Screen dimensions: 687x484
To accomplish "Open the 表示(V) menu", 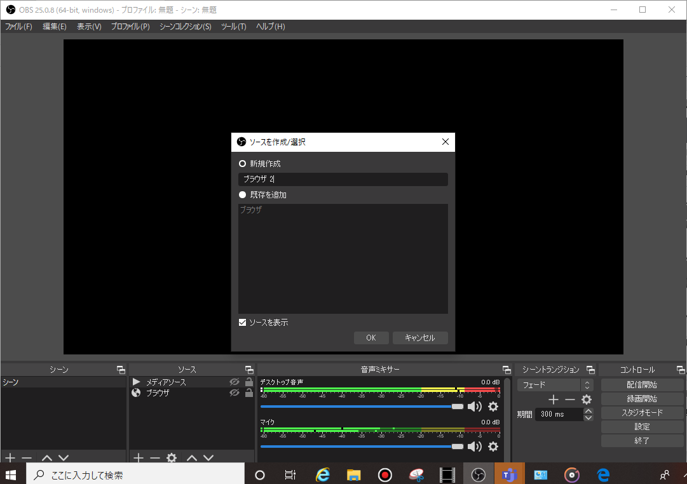I will 89,26.
